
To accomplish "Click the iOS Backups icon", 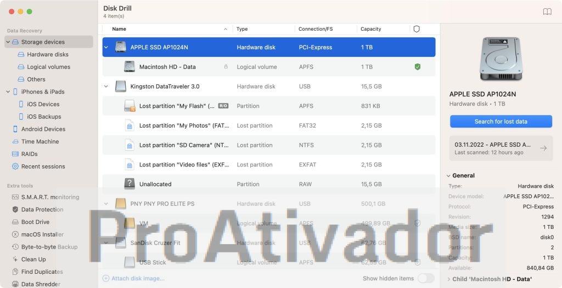I will click(21, 117).
